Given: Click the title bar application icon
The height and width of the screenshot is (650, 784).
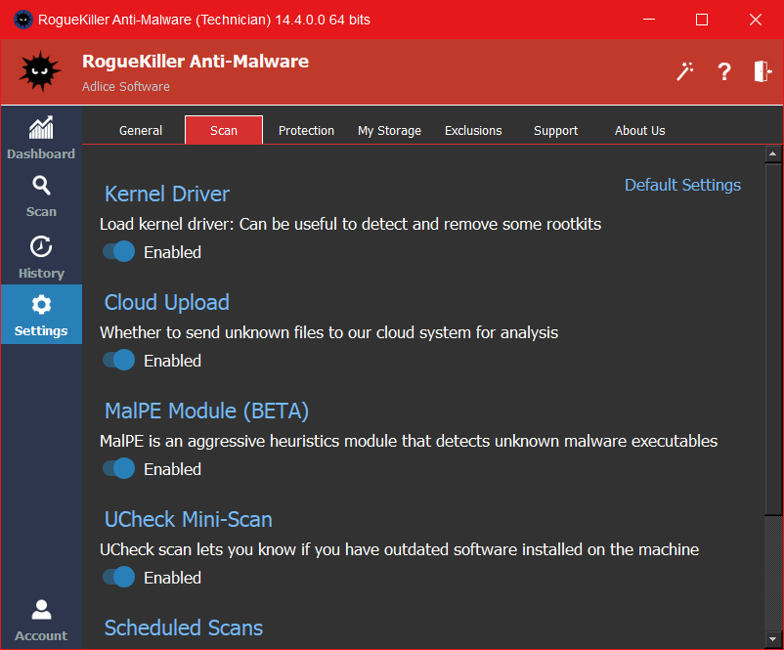Looking at the screenshot, I should pyautogui.click(x=23, y=20).
